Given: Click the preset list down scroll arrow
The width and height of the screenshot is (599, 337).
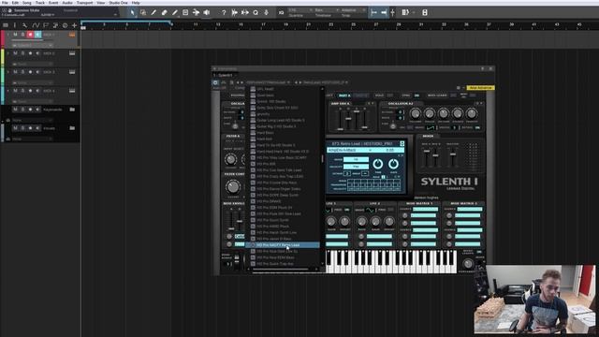Looking at the screenshot, I should coord(322,264).
